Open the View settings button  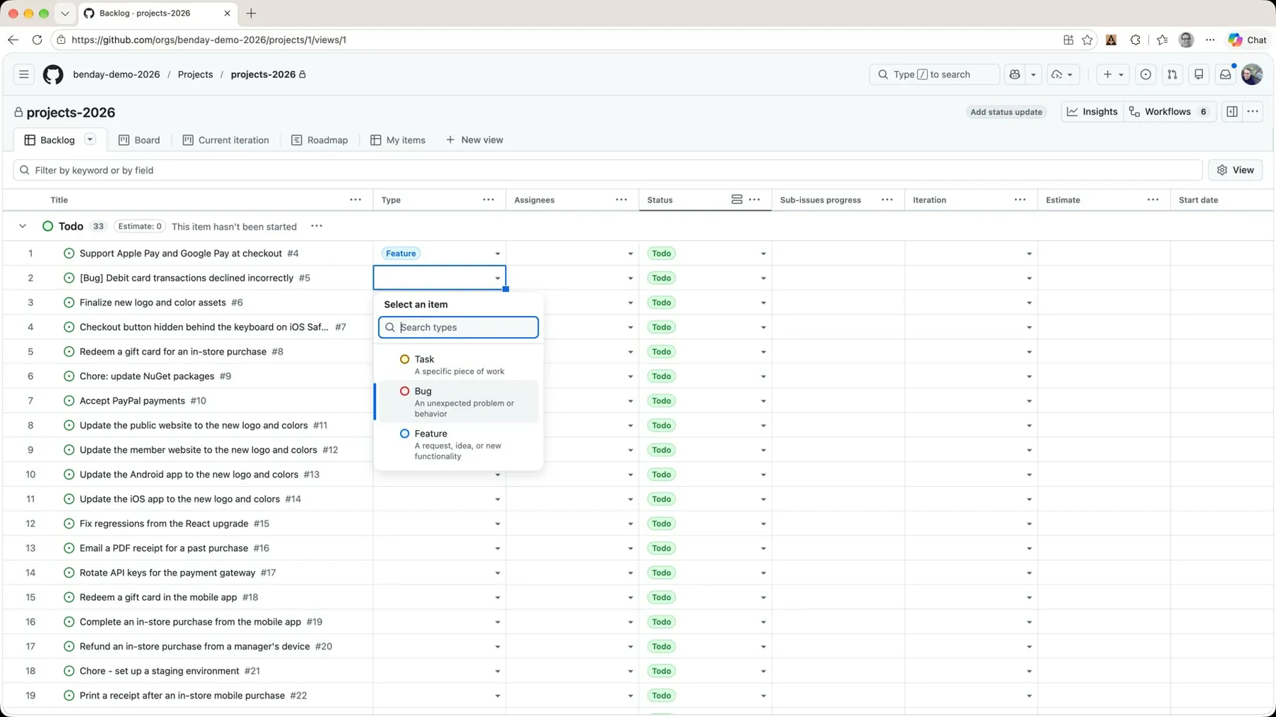(1236, 170)
